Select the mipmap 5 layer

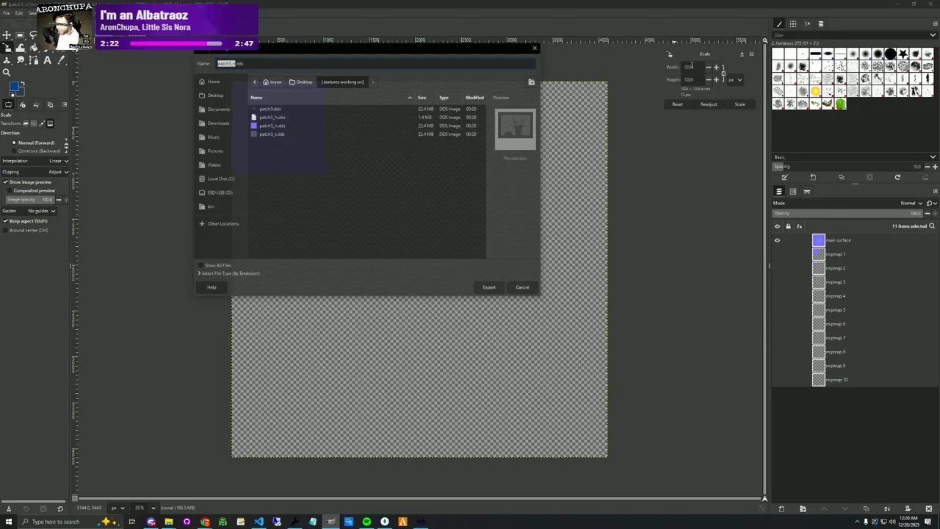(x=835, y=310)
